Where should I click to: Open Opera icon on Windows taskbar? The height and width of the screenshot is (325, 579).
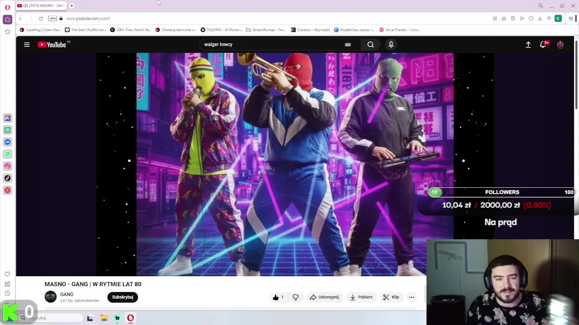tap(130, 318)
